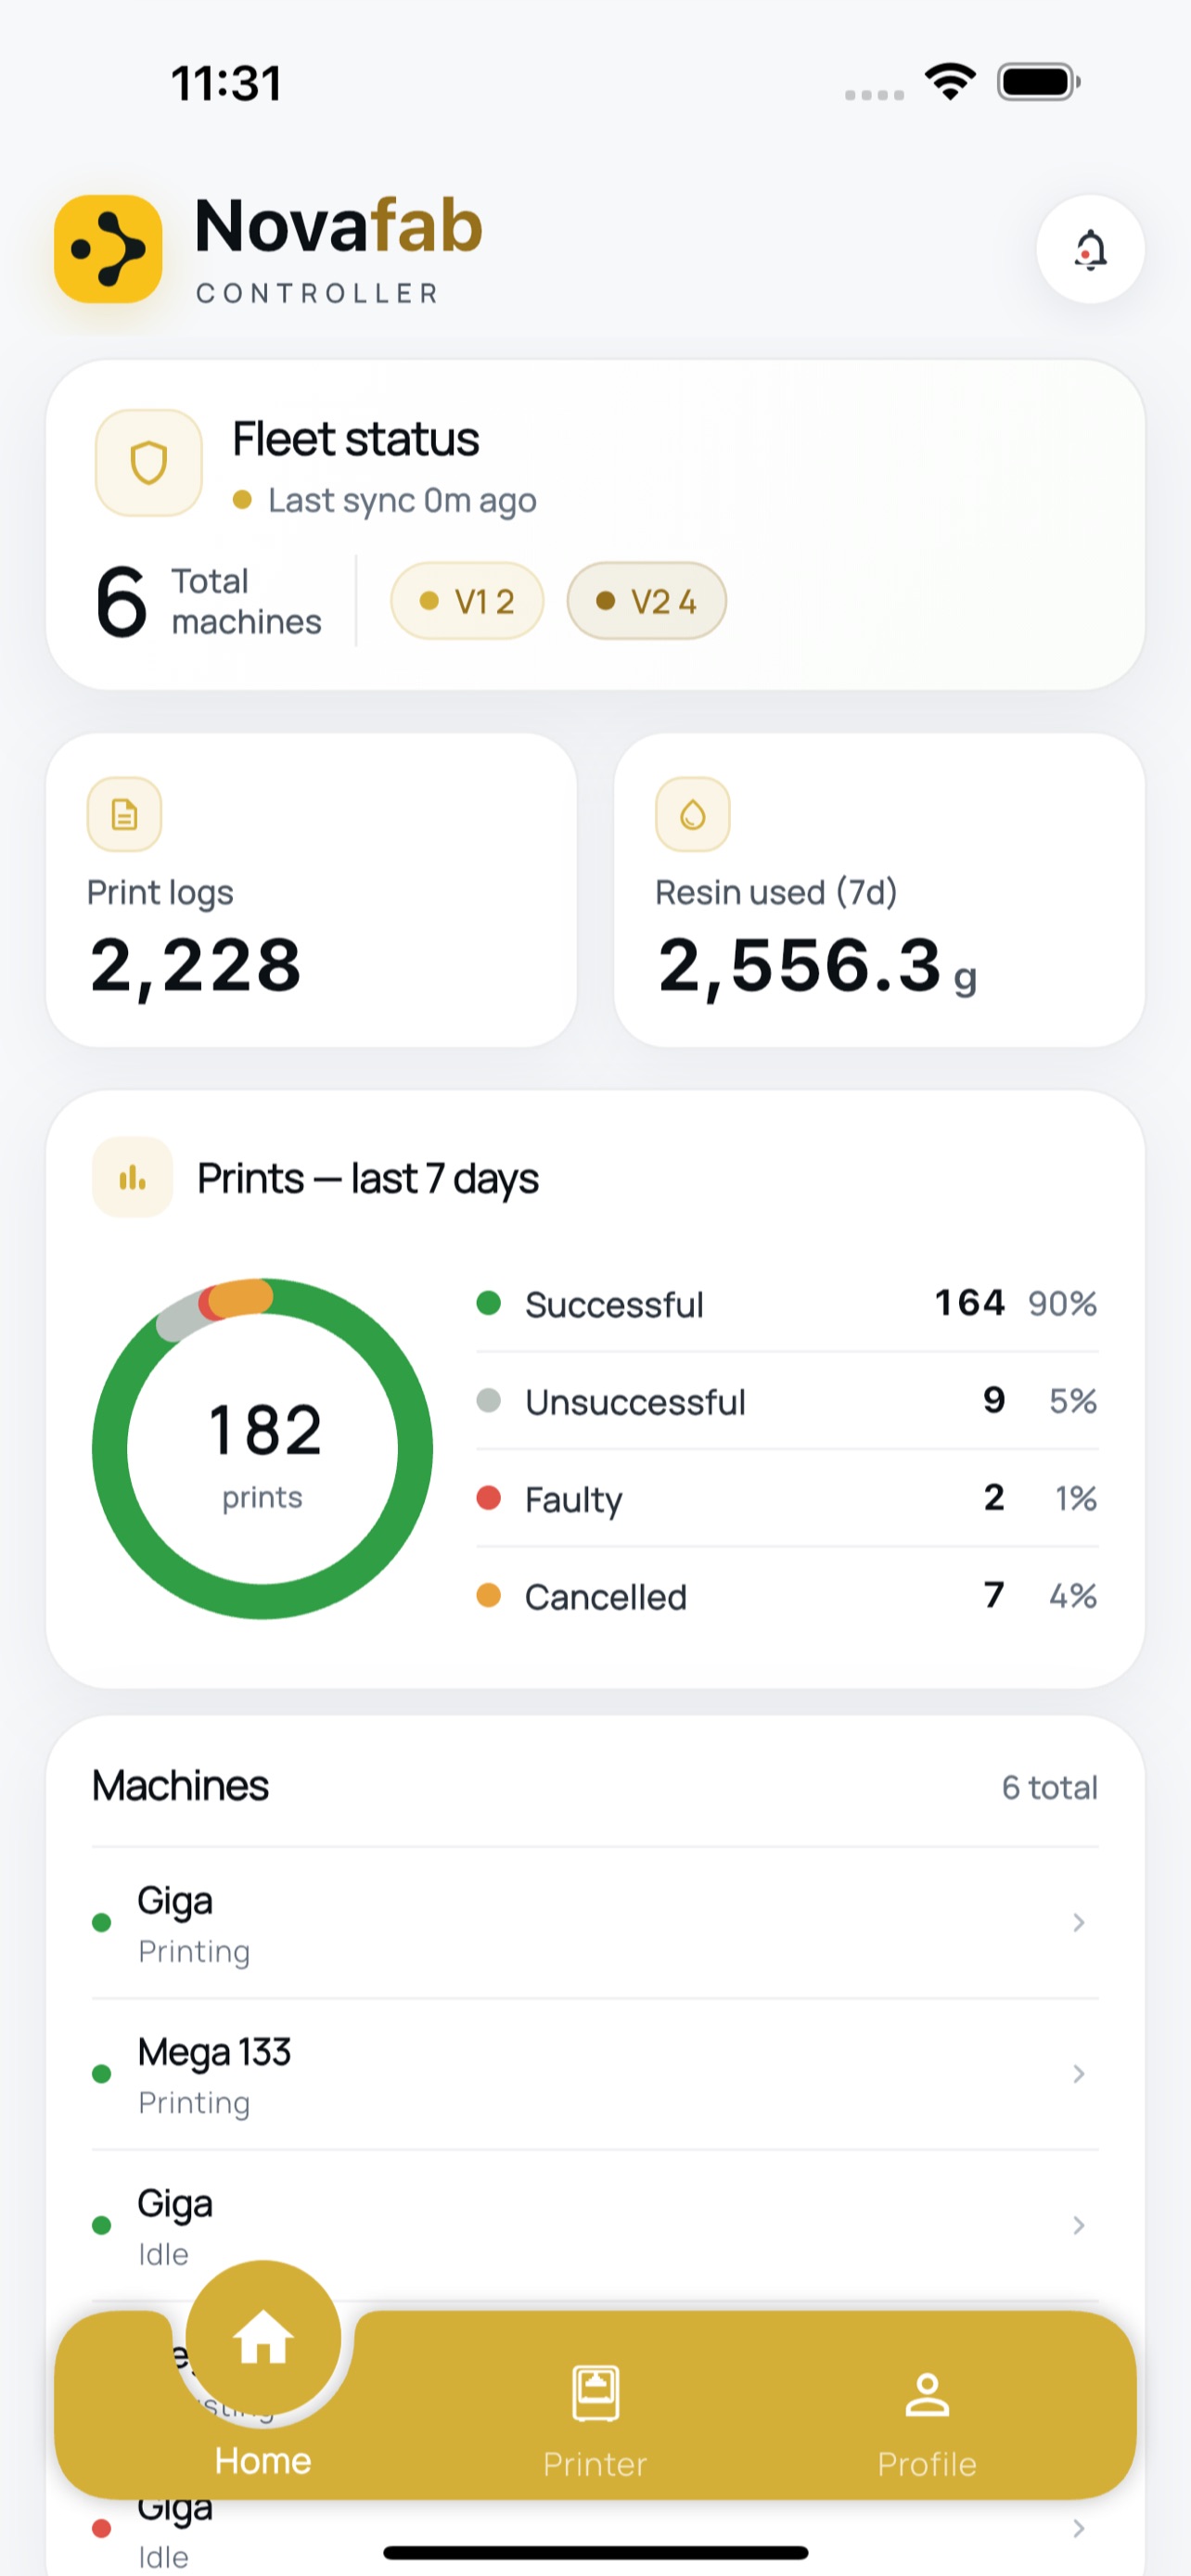
Task: Tap the Mega 133 green status dot
Action: click(101, 2074)
